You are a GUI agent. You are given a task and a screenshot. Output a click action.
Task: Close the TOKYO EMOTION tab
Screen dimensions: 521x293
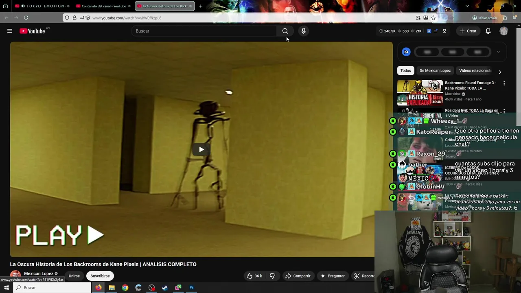[x=68, y=6]
